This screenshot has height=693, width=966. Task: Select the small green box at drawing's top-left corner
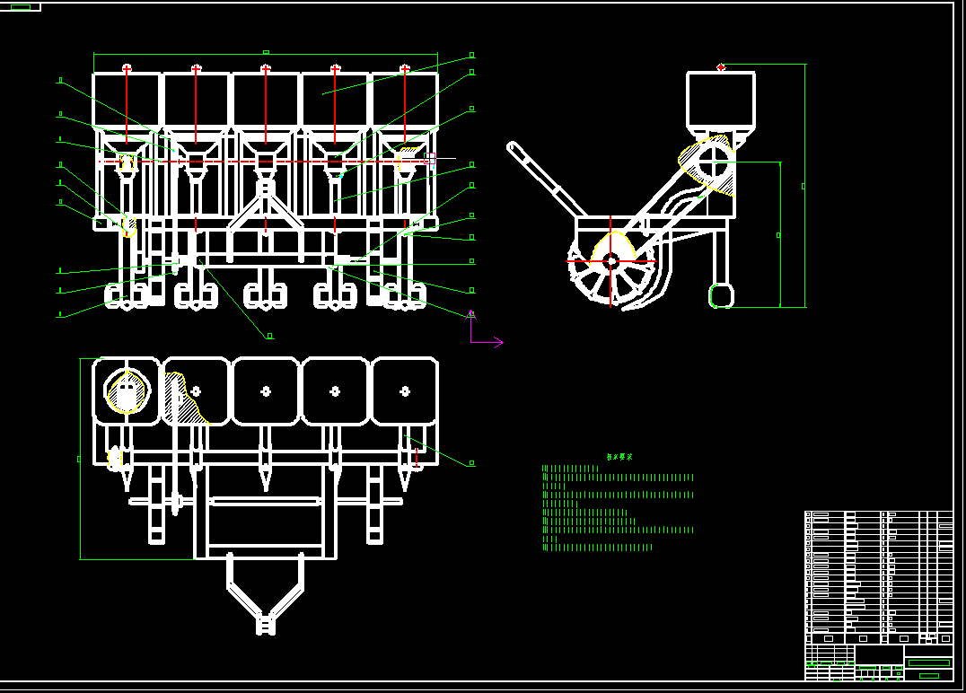[21, 7]
